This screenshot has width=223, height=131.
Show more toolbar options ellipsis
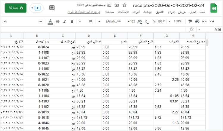pyautogui.click(x=40, y=21)
